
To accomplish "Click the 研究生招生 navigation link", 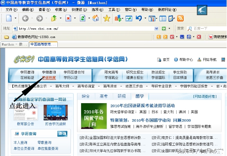I will click(135, 72).
